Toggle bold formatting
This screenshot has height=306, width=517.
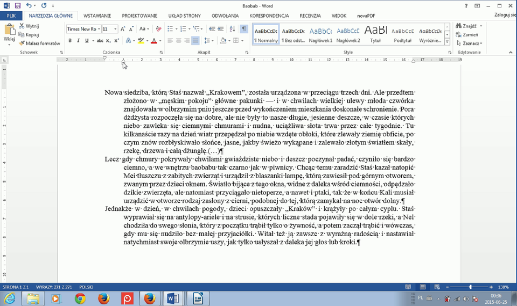(x=70, y=41)
